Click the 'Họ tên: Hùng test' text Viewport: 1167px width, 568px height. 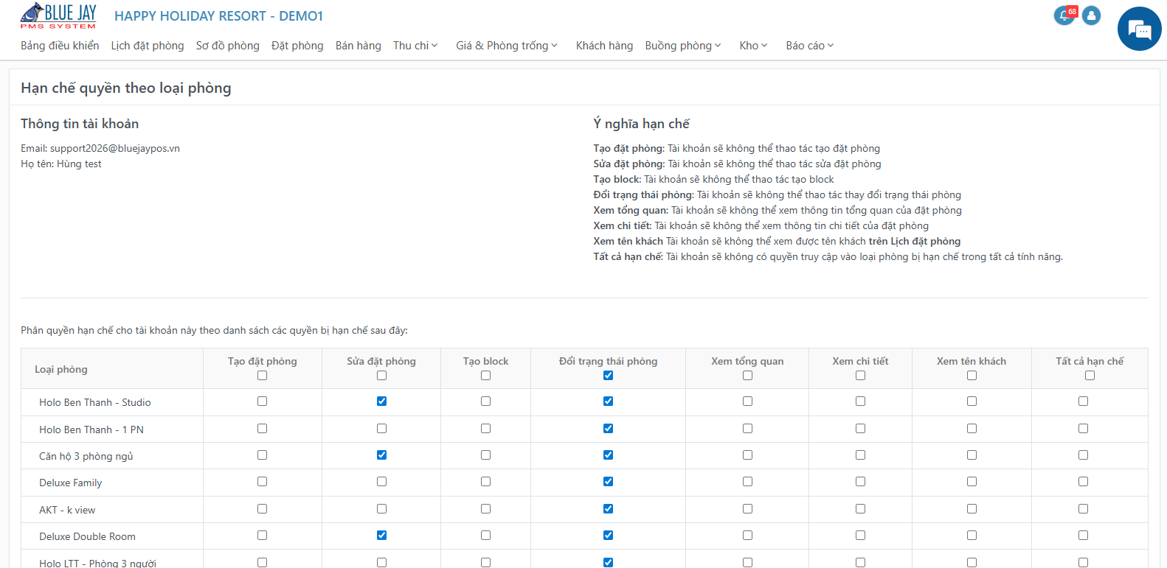[61, 164]
